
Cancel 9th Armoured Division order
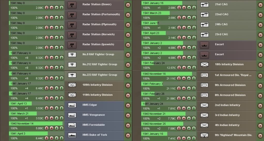[x=260, y=86]
